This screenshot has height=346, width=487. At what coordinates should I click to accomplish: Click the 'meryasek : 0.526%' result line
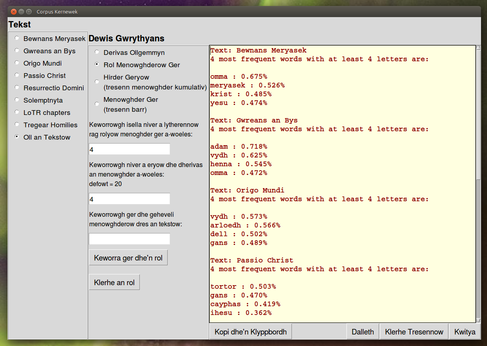247,85
